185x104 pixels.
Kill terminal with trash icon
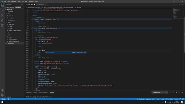176,92
